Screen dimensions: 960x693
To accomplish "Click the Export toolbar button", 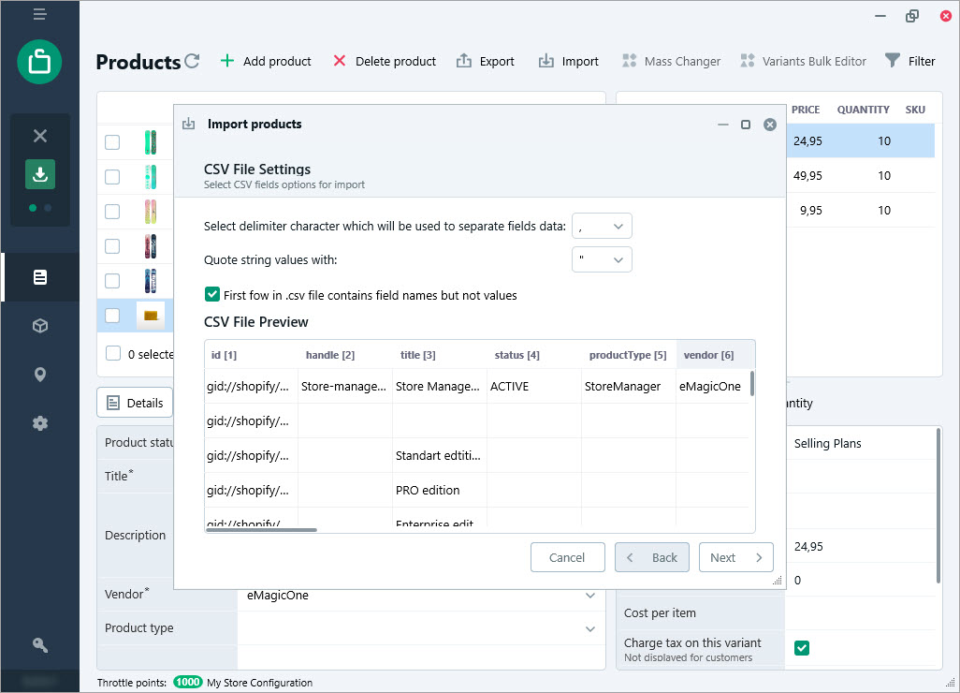I will click(486, 61).
